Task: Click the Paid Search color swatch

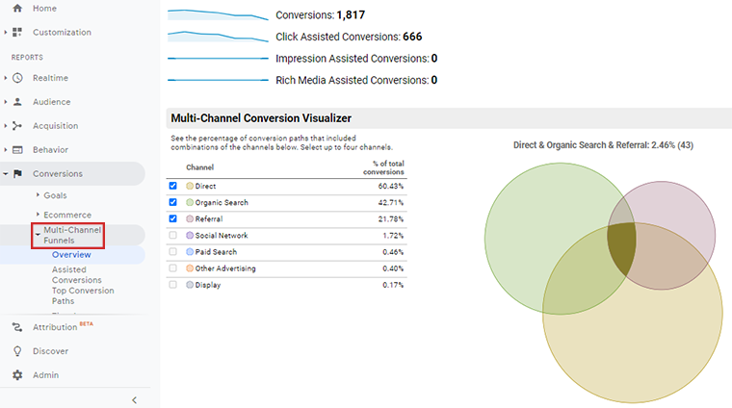Action: pos(190,252)
